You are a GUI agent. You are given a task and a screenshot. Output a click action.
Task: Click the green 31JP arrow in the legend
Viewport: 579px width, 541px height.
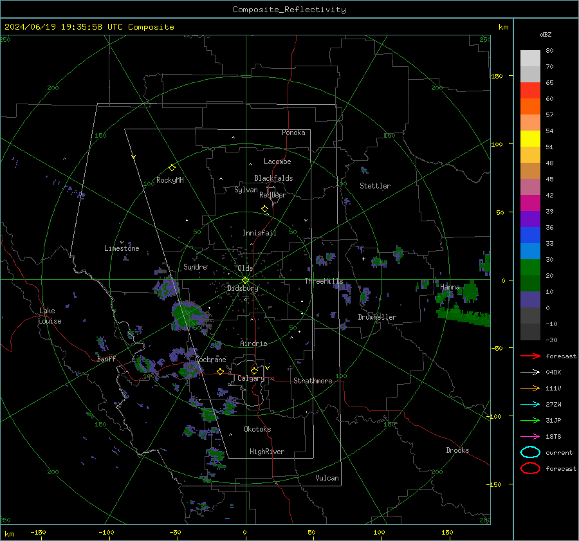coord(530,420)
